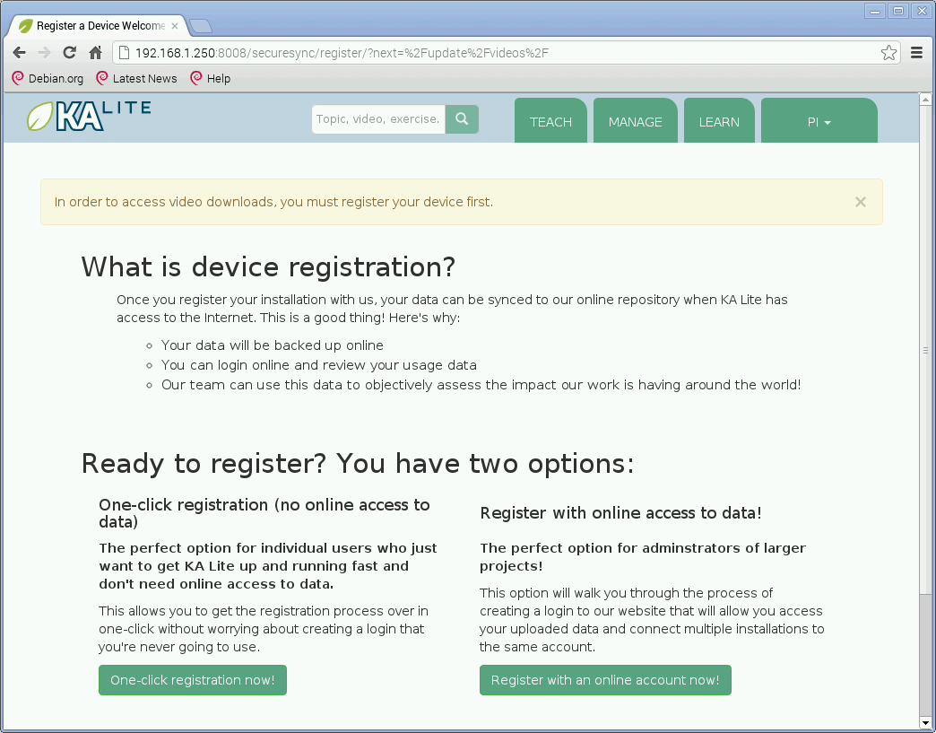936x733 pixels.
Task: Click the browser back arrow
Action: click(19, 53)
